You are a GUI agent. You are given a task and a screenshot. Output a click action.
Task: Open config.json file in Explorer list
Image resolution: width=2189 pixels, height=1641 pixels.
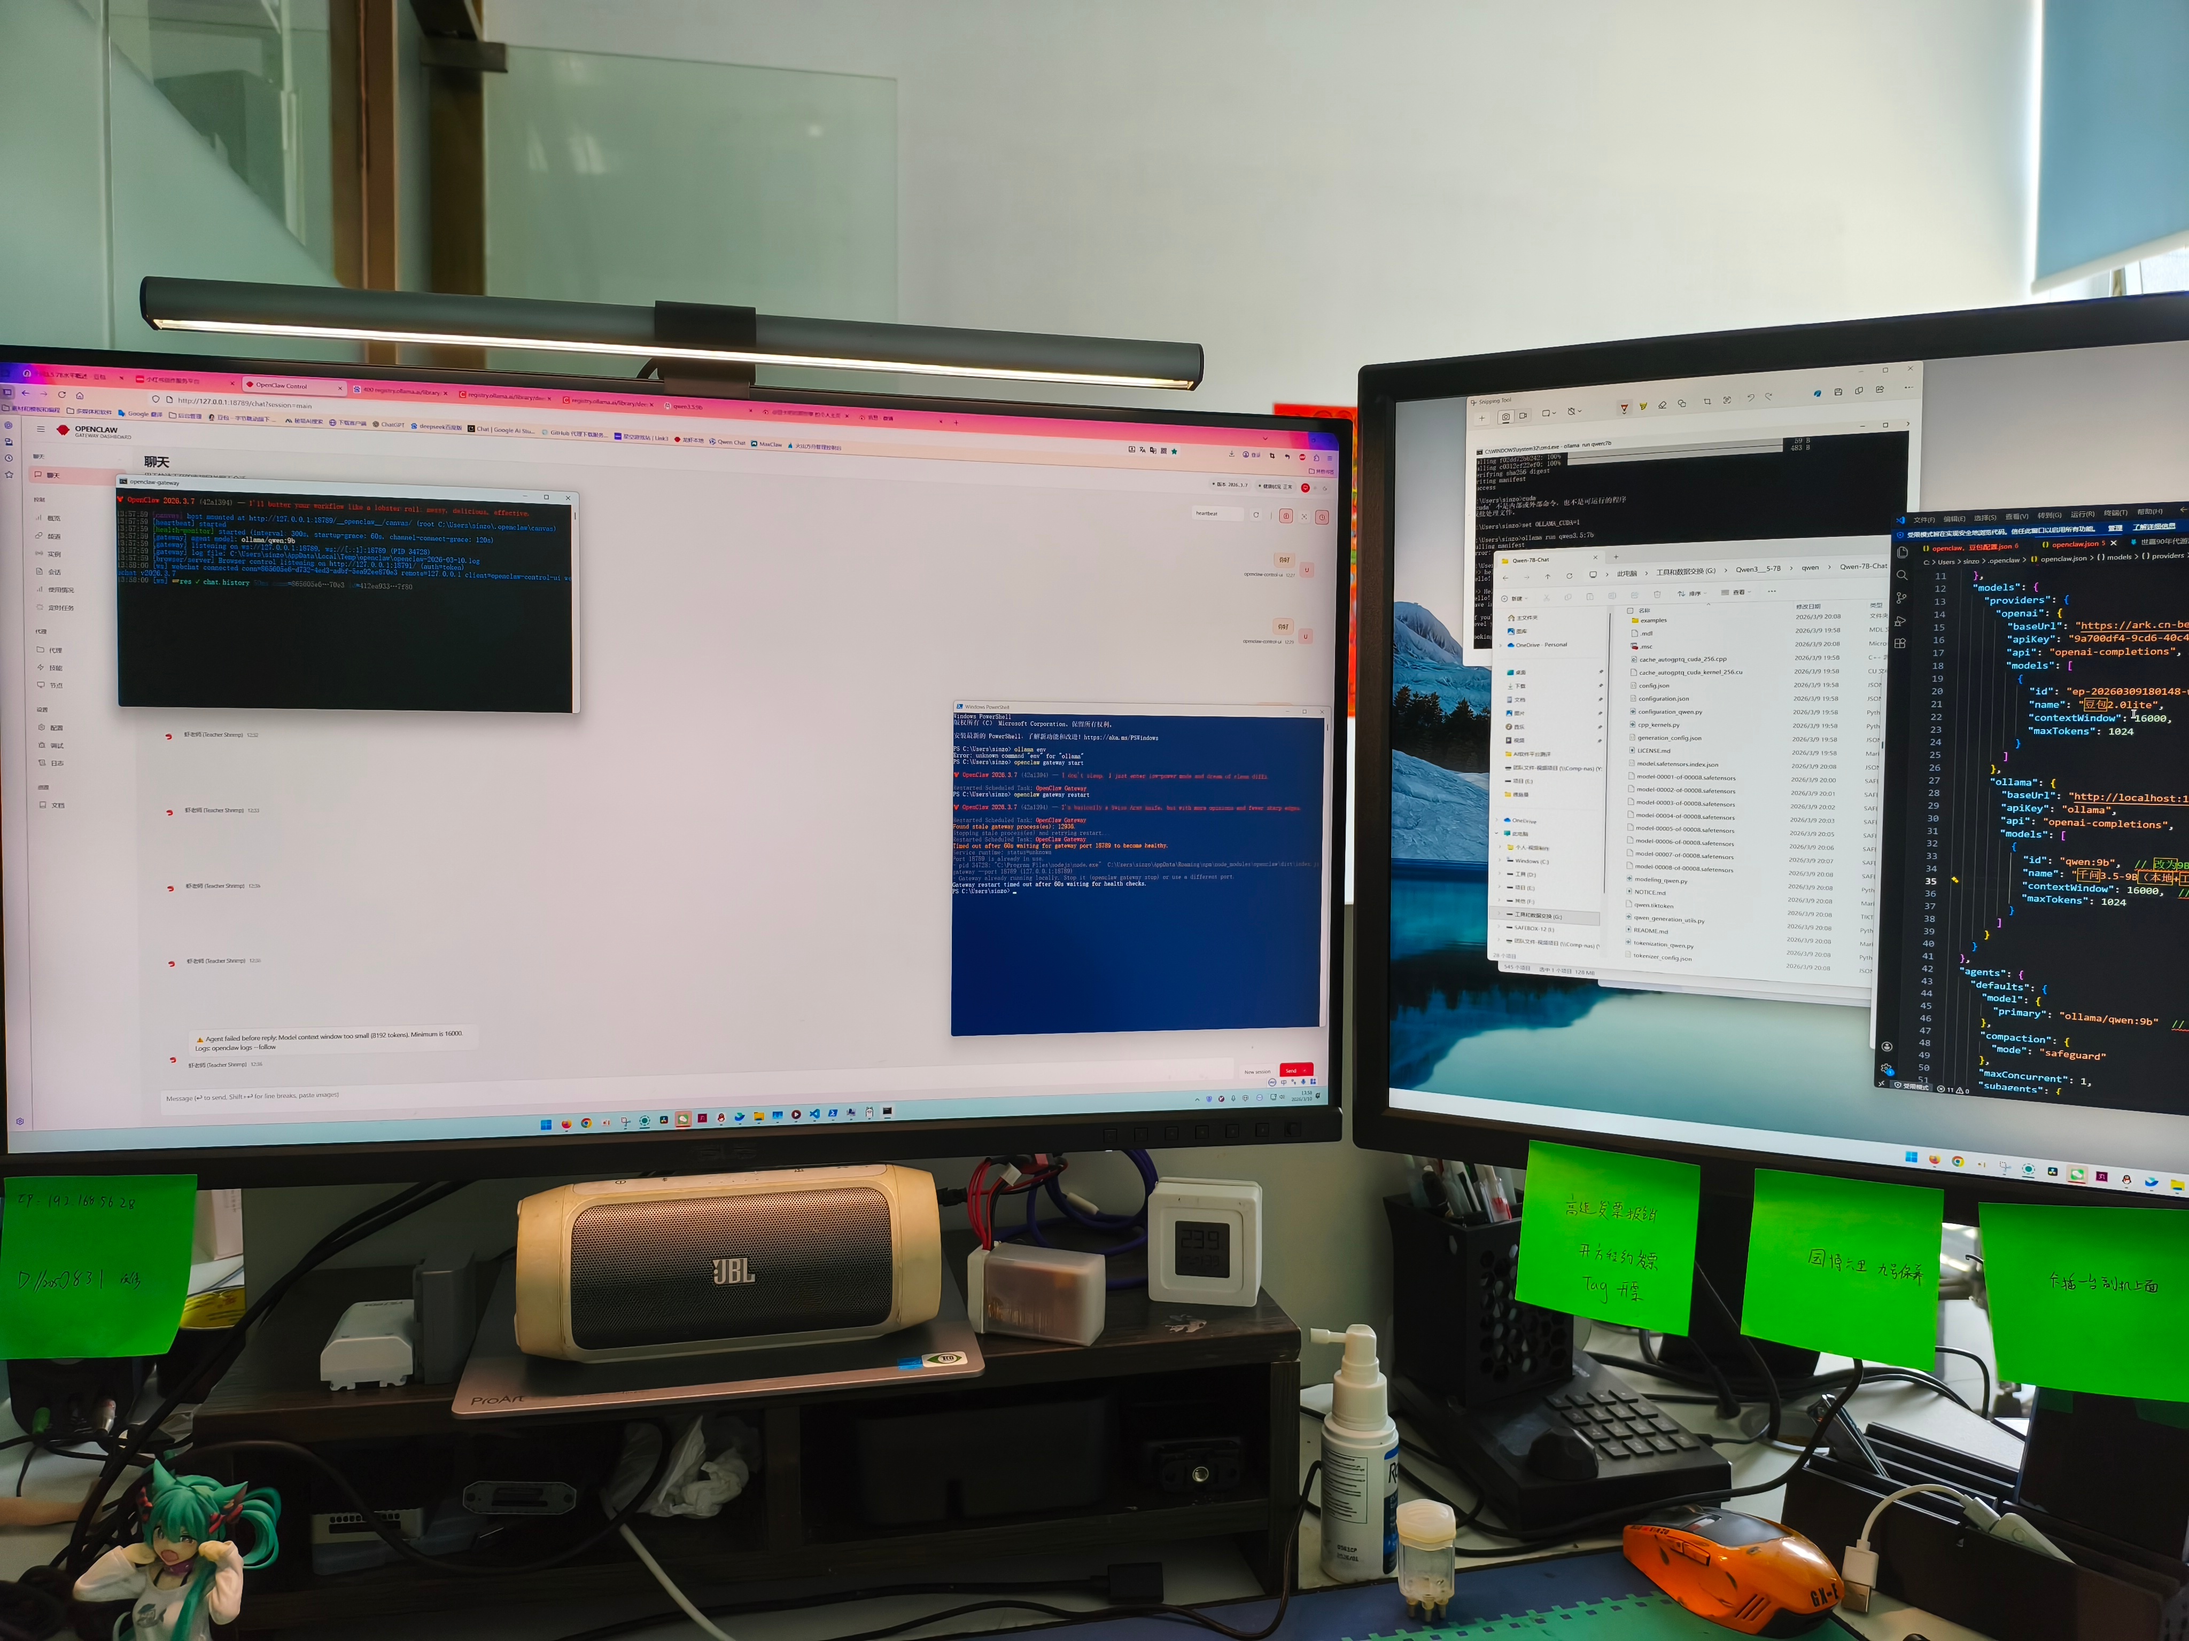click(x=1654, y=685)
